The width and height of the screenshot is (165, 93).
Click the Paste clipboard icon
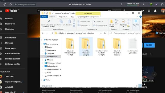click(x=69, y=21)
